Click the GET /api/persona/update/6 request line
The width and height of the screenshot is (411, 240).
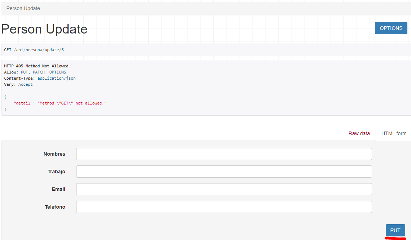click(x=34, y=50)
